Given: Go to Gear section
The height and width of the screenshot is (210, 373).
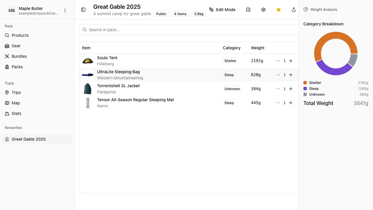Looking at the screenshot, I should point(16,46).
